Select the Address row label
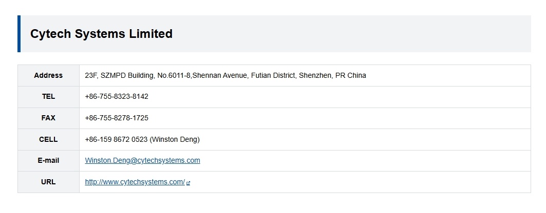The height and width of the screenshot is (213, 546). pyautogui.click(x=48, y=75)
